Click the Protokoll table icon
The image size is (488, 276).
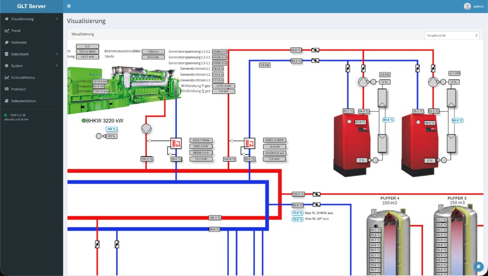pos(7,89)
